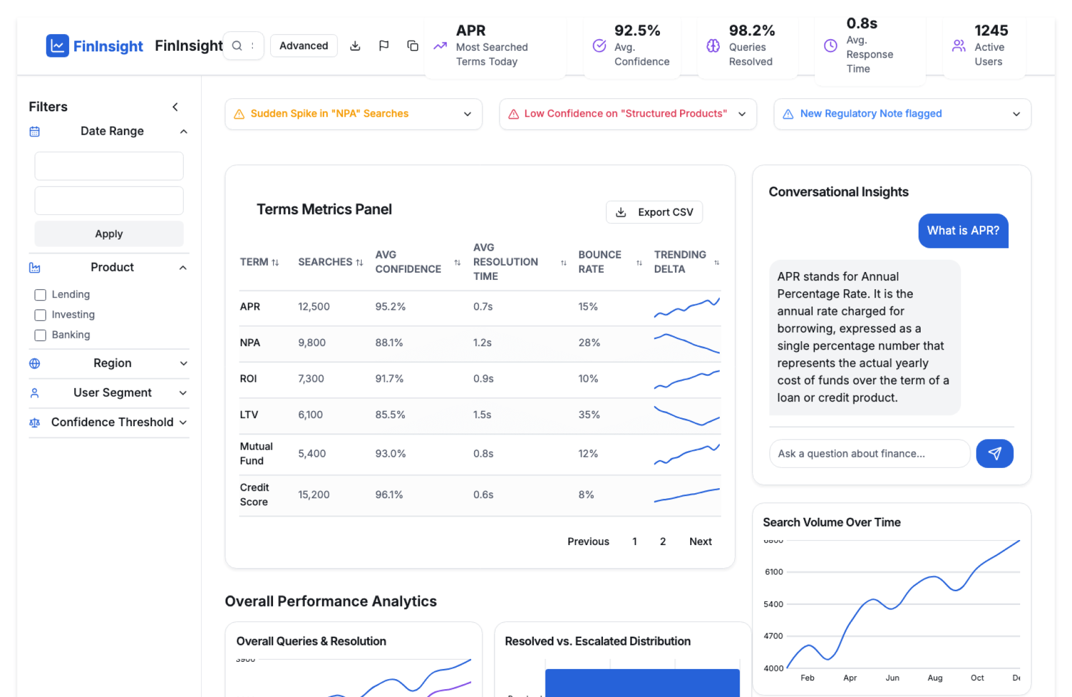
Task: Go to page 2 of the terms table
Action: coord(663,541)
